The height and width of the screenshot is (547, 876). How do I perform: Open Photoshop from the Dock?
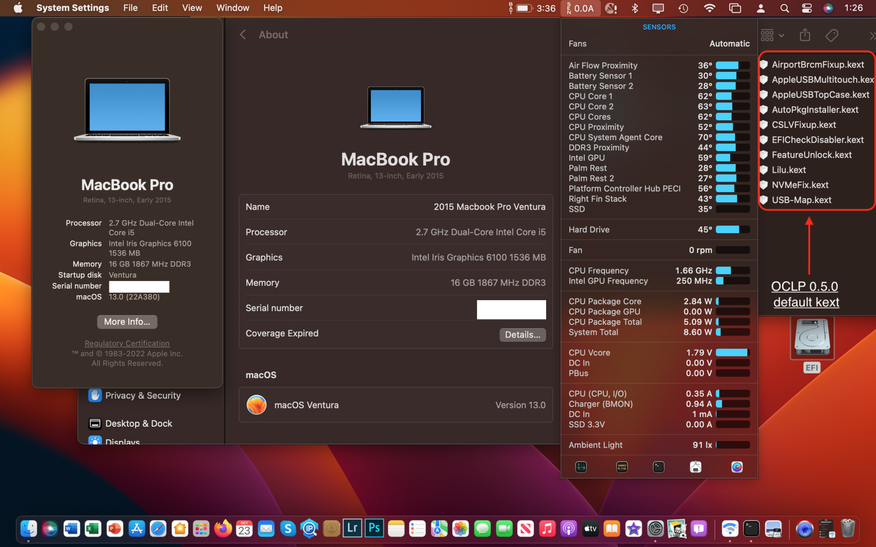[374, 529]
